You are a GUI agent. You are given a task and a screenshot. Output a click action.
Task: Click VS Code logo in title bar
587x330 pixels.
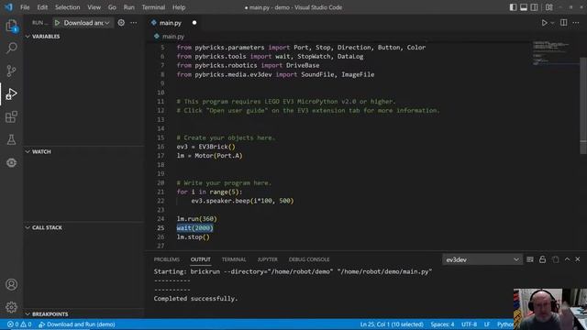[8, 7]
